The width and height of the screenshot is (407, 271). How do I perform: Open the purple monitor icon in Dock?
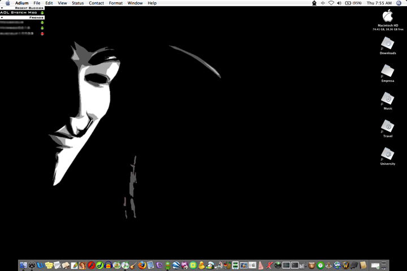tap(159, 265)
